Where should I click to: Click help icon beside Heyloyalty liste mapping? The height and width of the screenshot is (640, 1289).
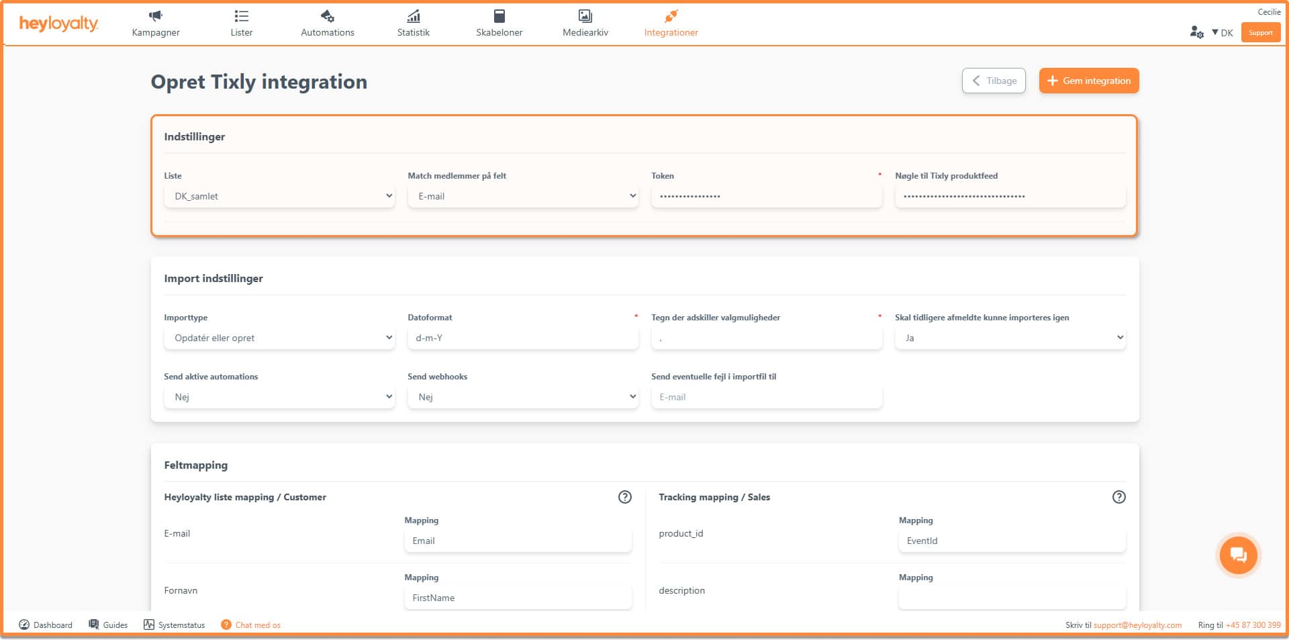click(624, 497)
